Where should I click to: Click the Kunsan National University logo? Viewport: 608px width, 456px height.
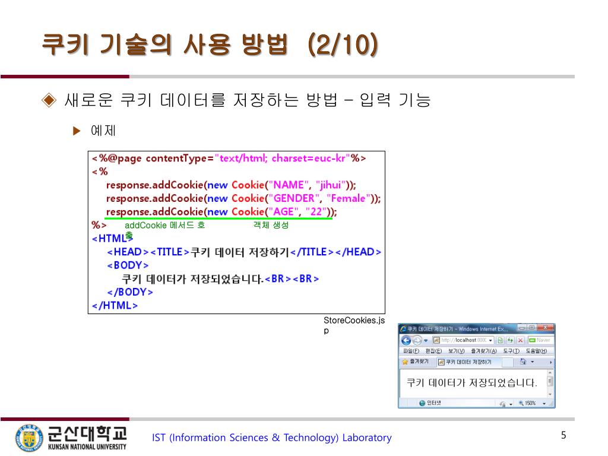[71, 438]
